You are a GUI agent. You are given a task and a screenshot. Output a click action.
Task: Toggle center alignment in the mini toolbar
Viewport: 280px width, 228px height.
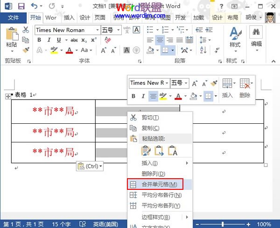[153, 96]
